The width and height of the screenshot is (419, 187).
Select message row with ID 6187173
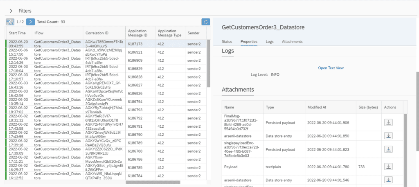pyautogui.click(x=106, y=44)
